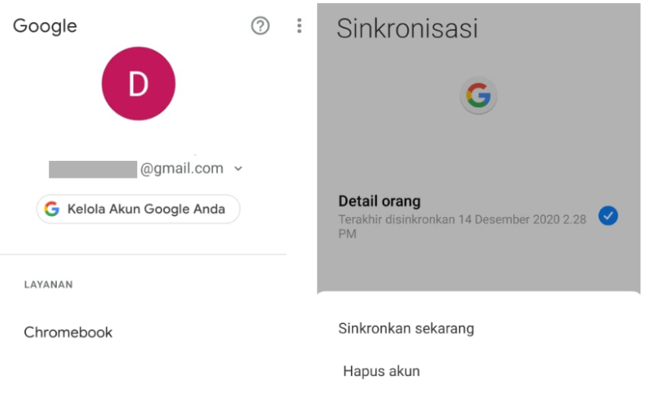
Task: Click the blank bottom sheet area beside Hapus akun
Action: (x=531, y=371)
